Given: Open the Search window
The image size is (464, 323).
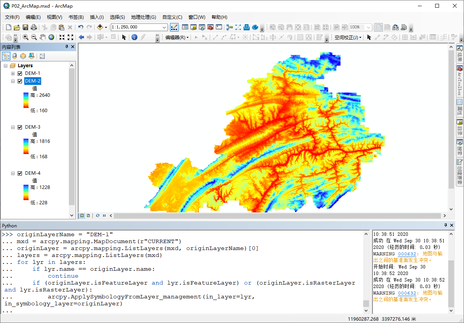Looking at the screenshot, I should (x=202, y=27).
